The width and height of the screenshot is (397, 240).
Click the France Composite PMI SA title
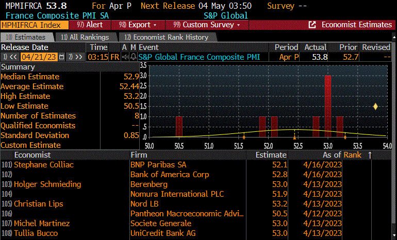tap(57, 15)
